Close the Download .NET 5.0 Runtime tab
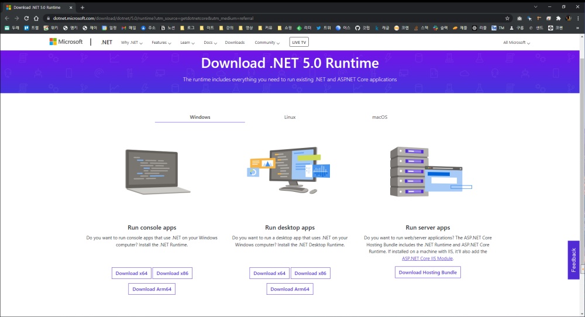The width and height of the screenshot is (585, 317). pyautogui.click(x=71, y=8)
